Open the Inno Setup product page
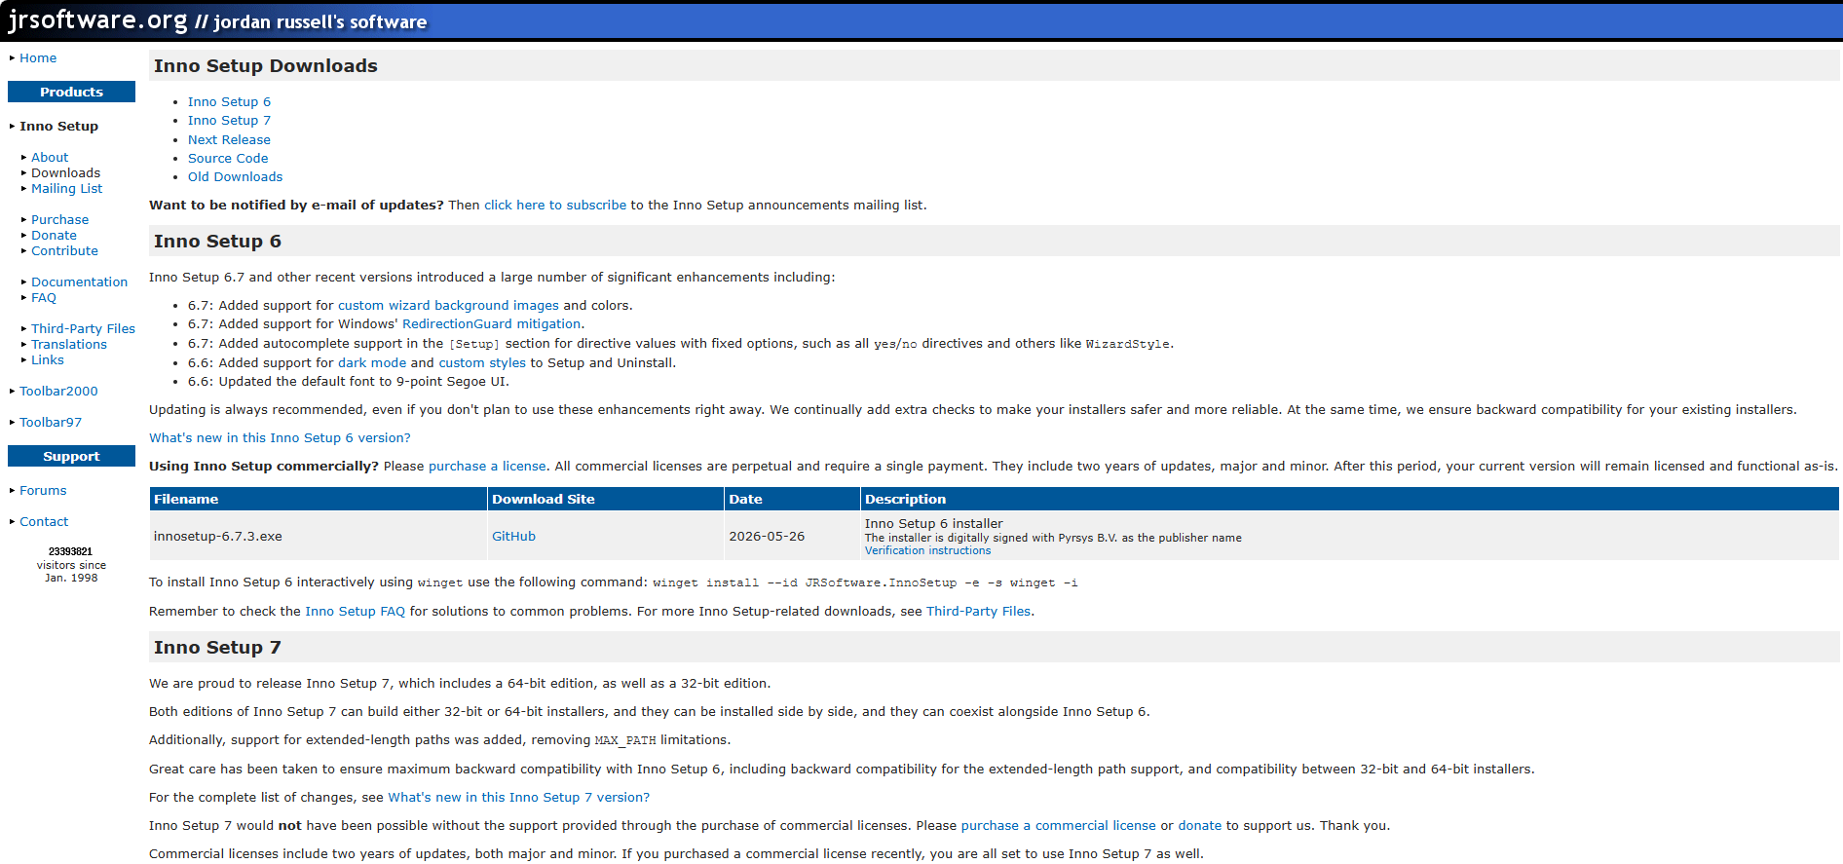This screenshot has width=1843, height=864. pyautogui.click(x=58, y=127)
